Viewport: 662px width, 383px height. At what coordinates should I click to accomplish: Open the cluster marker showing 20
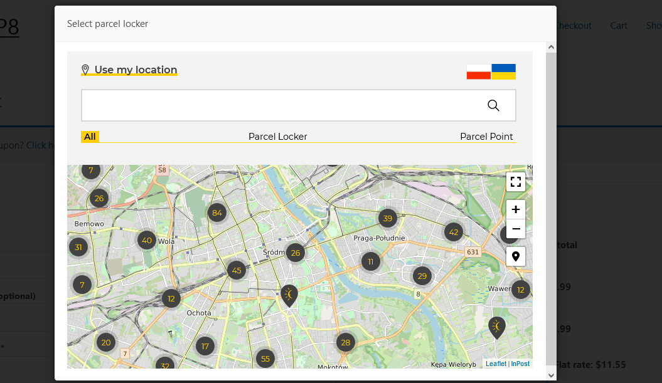(x=105, y=342)
